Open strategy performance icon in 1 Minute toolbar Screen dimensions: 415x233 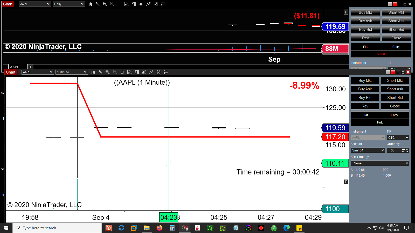(158, 72)
